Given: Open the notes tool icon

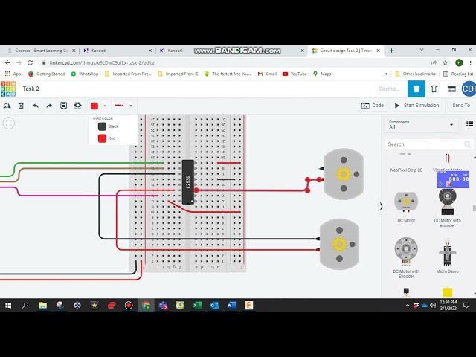Looking at the screenshot, I should pyautogui.click(x=63, y=106).
